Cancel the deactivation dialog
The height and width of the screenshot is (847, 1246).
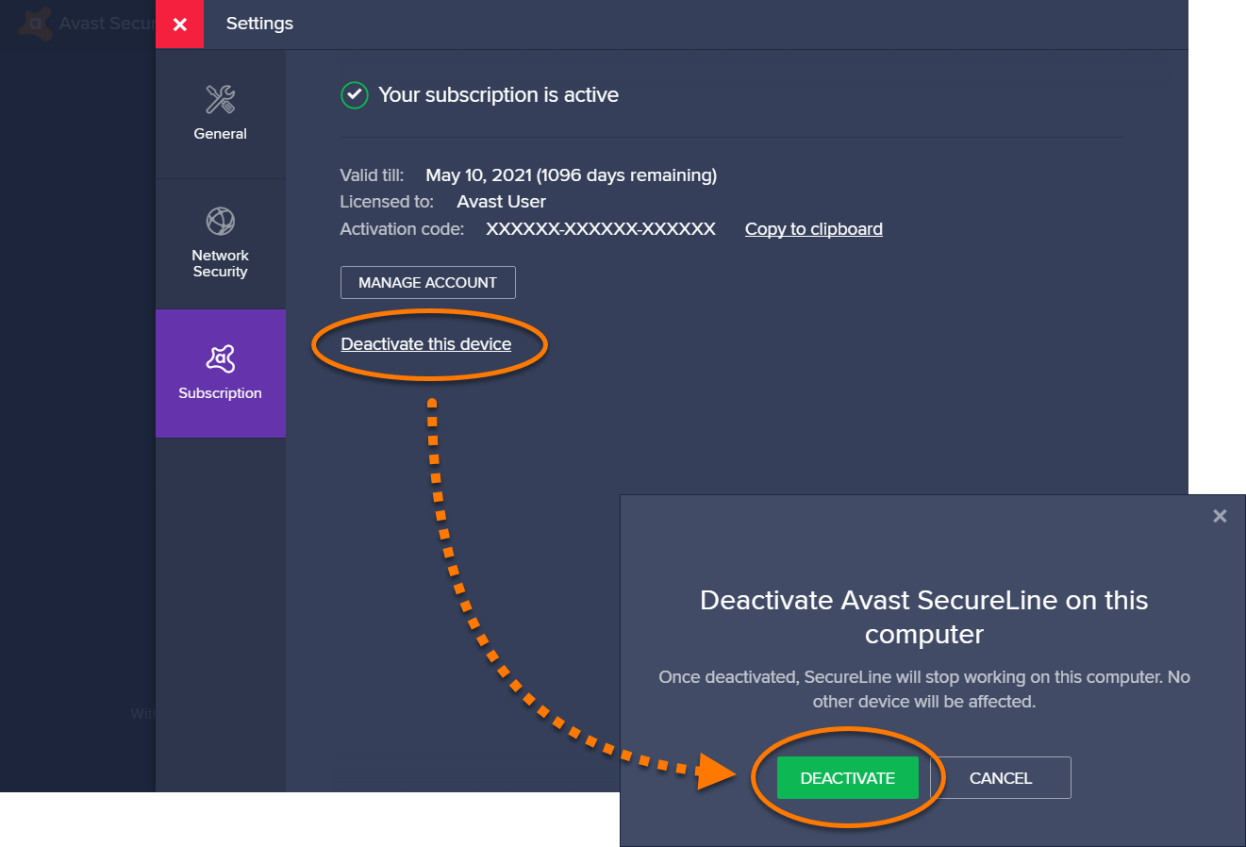tap(1001, 778)
